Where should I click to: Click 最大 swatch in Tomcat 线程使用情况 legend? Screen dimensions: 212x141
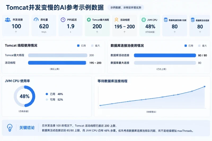click(92, 46)
